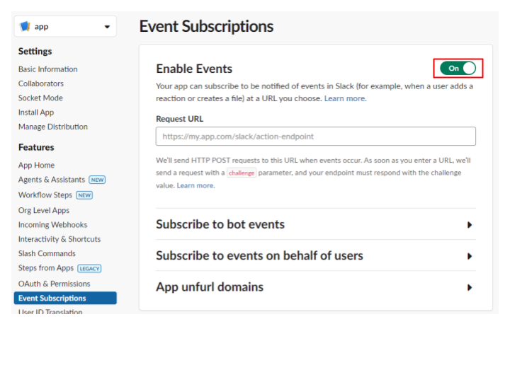Click the Request URL input field

(x=315, y=137)
